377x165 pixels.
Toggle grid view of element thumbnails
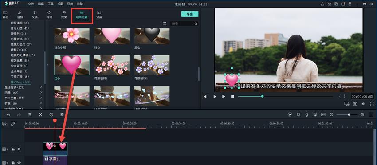[165, 24]
